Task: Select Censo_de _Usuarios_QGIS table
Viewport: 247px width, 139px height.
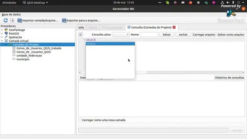Action: pyautogui.click(x=34, y=52)
